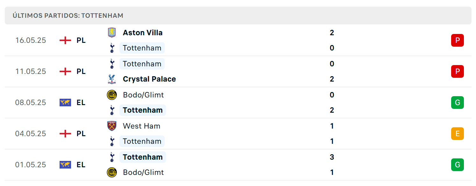The height and width of the screenshot is (186, 476).
Task: Click England flag icon for 16.05.25 match
Action: tap(65, 40)
